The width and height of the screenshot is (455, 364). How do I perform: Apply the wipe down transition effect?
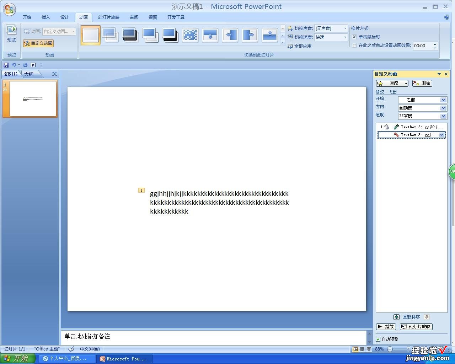click(210, 35)
